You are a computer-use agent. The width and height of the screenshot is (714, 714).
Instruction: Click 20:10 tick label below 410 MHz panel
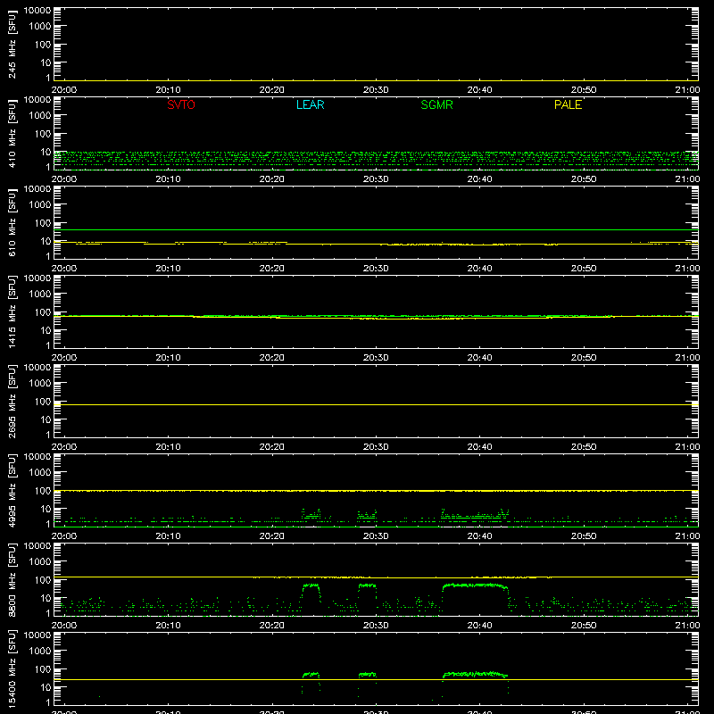coord(168,179)
